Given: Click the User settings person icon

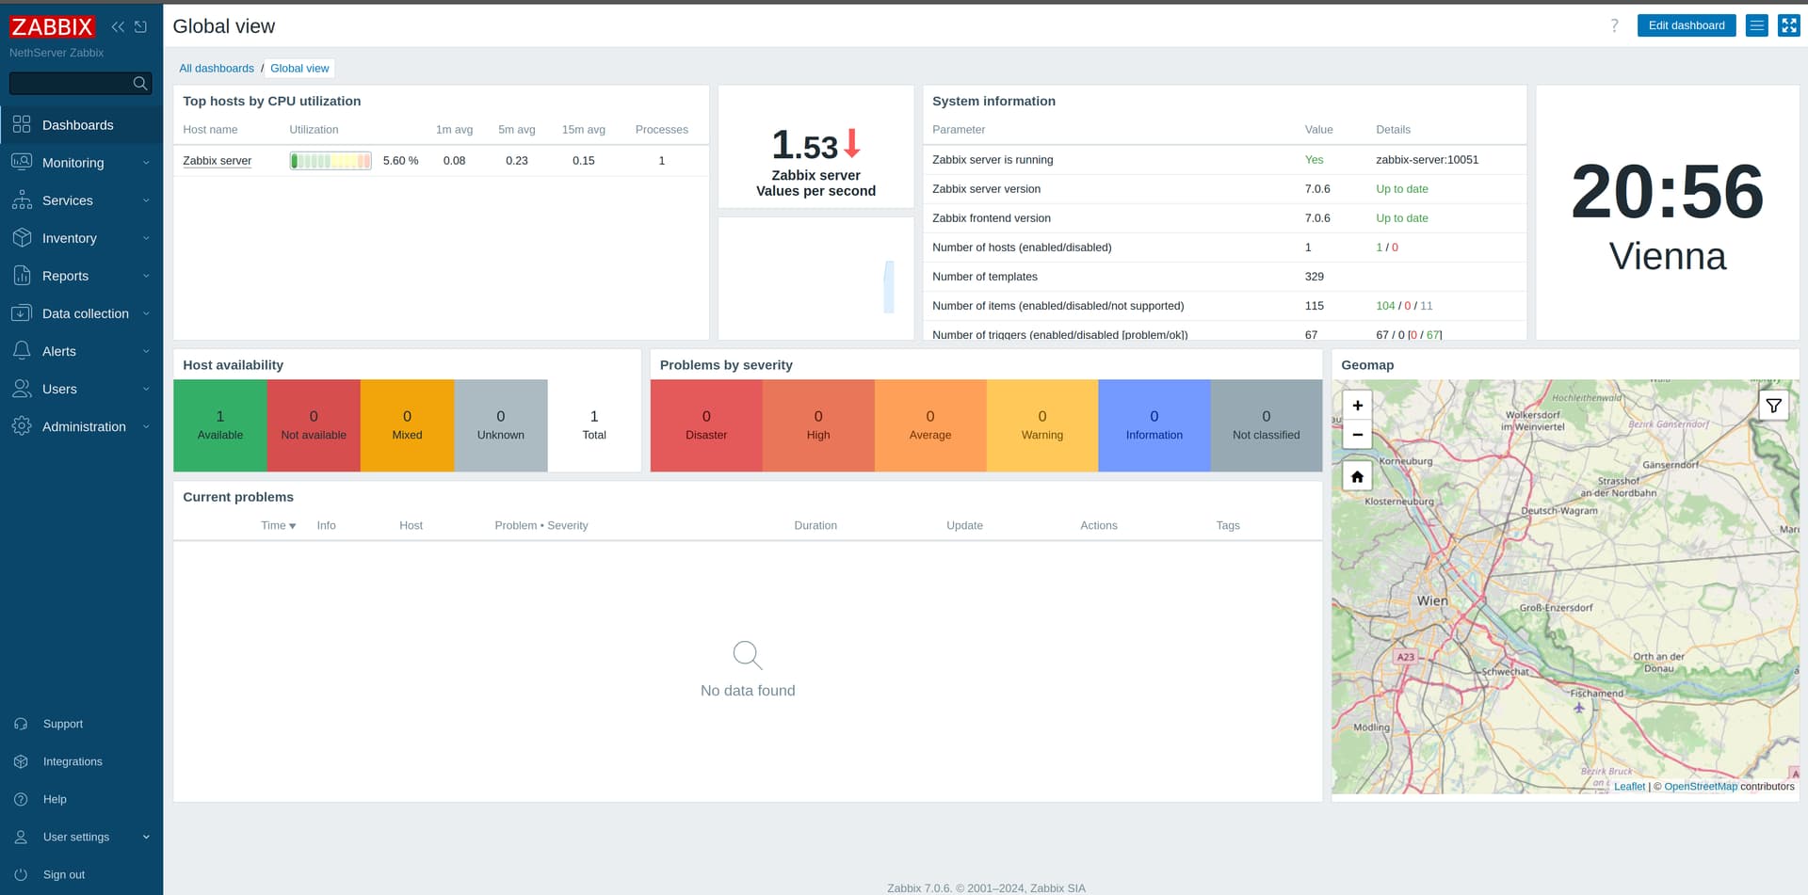Looking at the screenshot, I should (x=21, y=837).
